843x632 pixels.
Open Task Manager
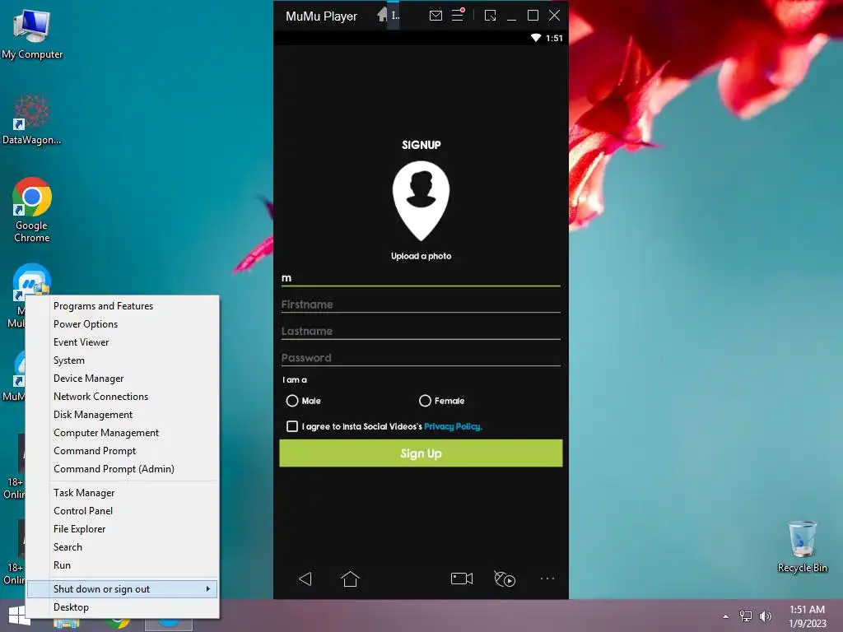click(123, 493)
